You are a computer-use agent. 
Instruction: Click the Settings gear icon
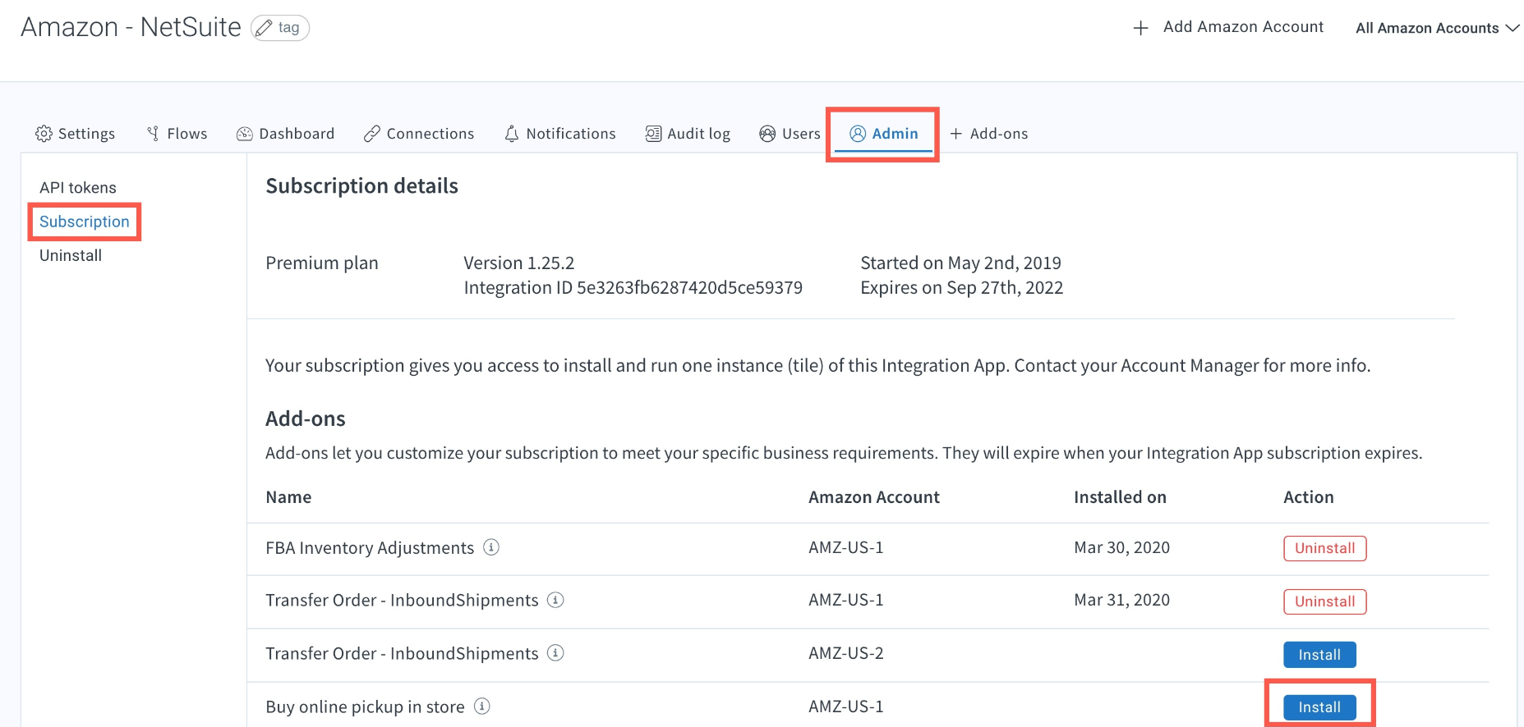pos(44,134)
